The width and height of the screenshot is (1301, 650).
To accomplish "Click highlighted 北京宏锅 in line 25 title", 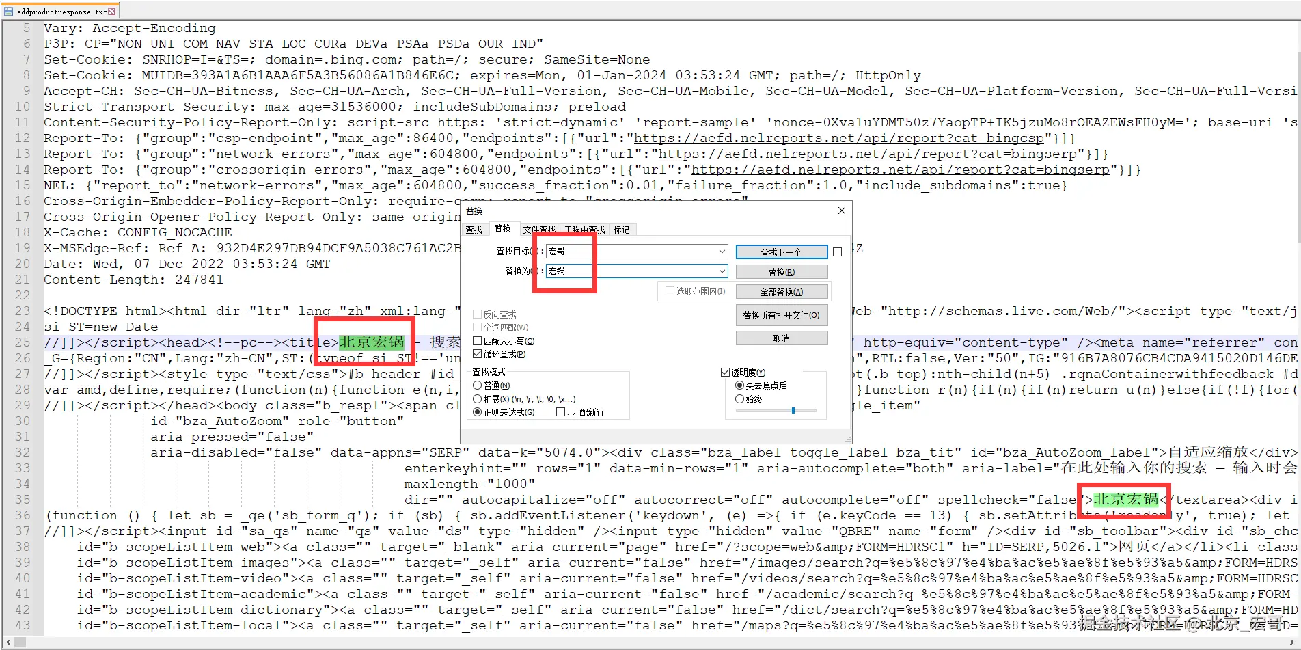I will point(372,342).
